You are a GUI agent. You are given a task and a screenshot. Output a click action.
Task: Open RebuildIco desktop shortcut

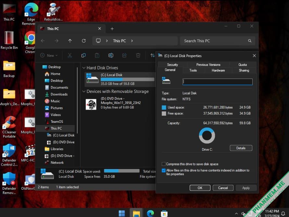click(x=54, y=12)
